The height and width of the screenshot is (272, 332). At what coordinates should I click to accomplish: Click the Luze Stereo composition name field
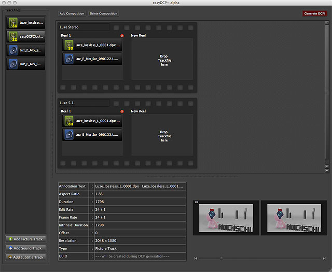[84, 27]
